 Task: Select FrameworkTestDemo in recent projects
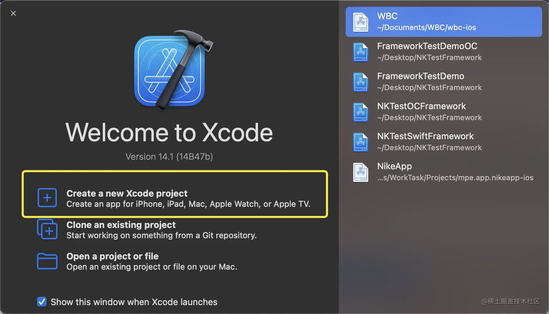(420, 76)
